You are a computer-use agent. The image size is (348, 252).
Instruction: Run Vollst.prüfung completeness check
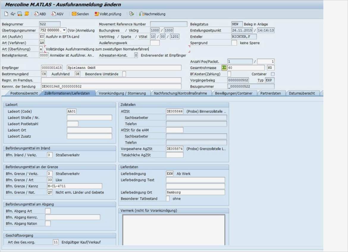pyautogui.click(x=108, y=14)
